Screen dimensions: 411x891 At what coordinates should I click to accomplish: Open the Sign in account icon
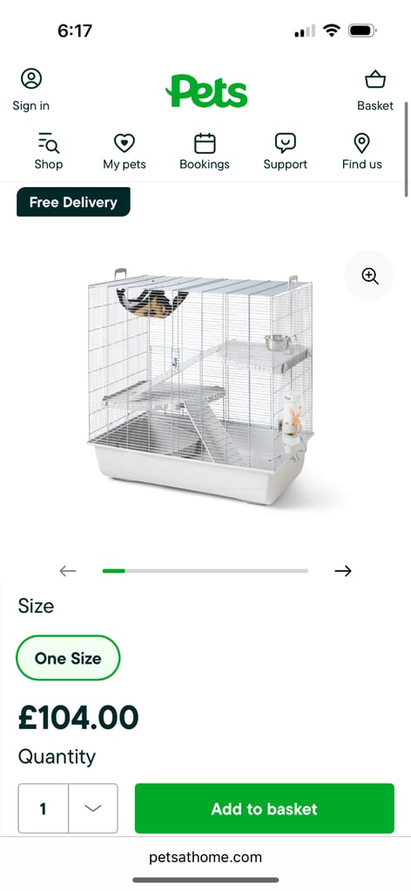point(31,78)
